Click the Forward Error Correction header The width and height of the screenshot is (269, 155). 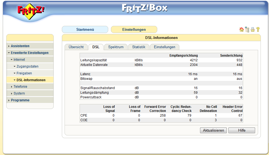click(x=155, y=109)
